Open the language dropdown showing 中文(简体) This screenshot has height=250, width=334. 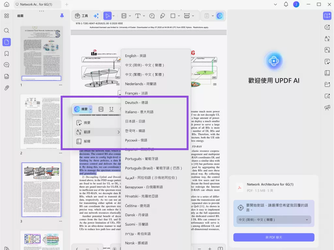tap(273, 220)
